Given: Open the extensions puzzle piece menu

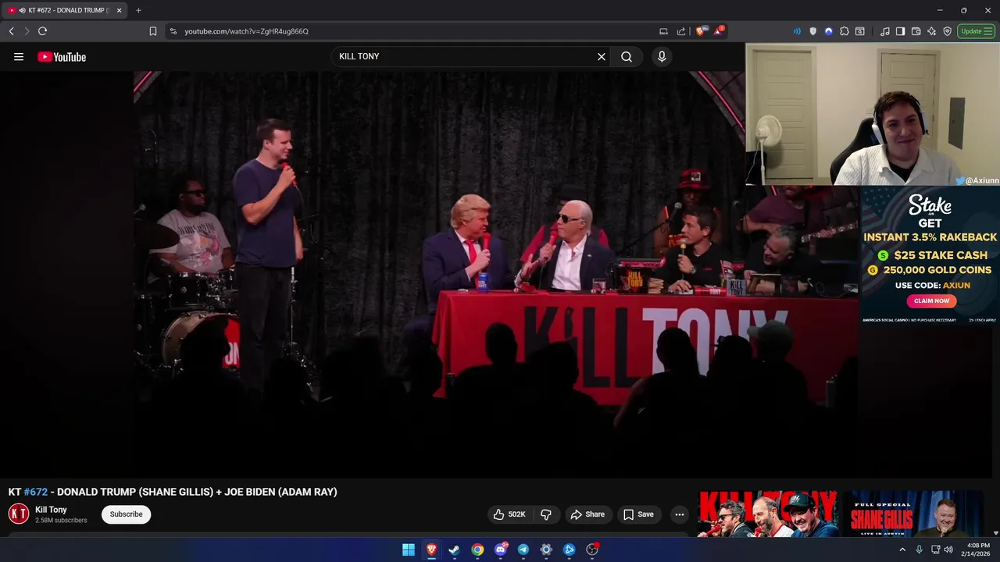Looking at the screenshot, I should 845,31.
